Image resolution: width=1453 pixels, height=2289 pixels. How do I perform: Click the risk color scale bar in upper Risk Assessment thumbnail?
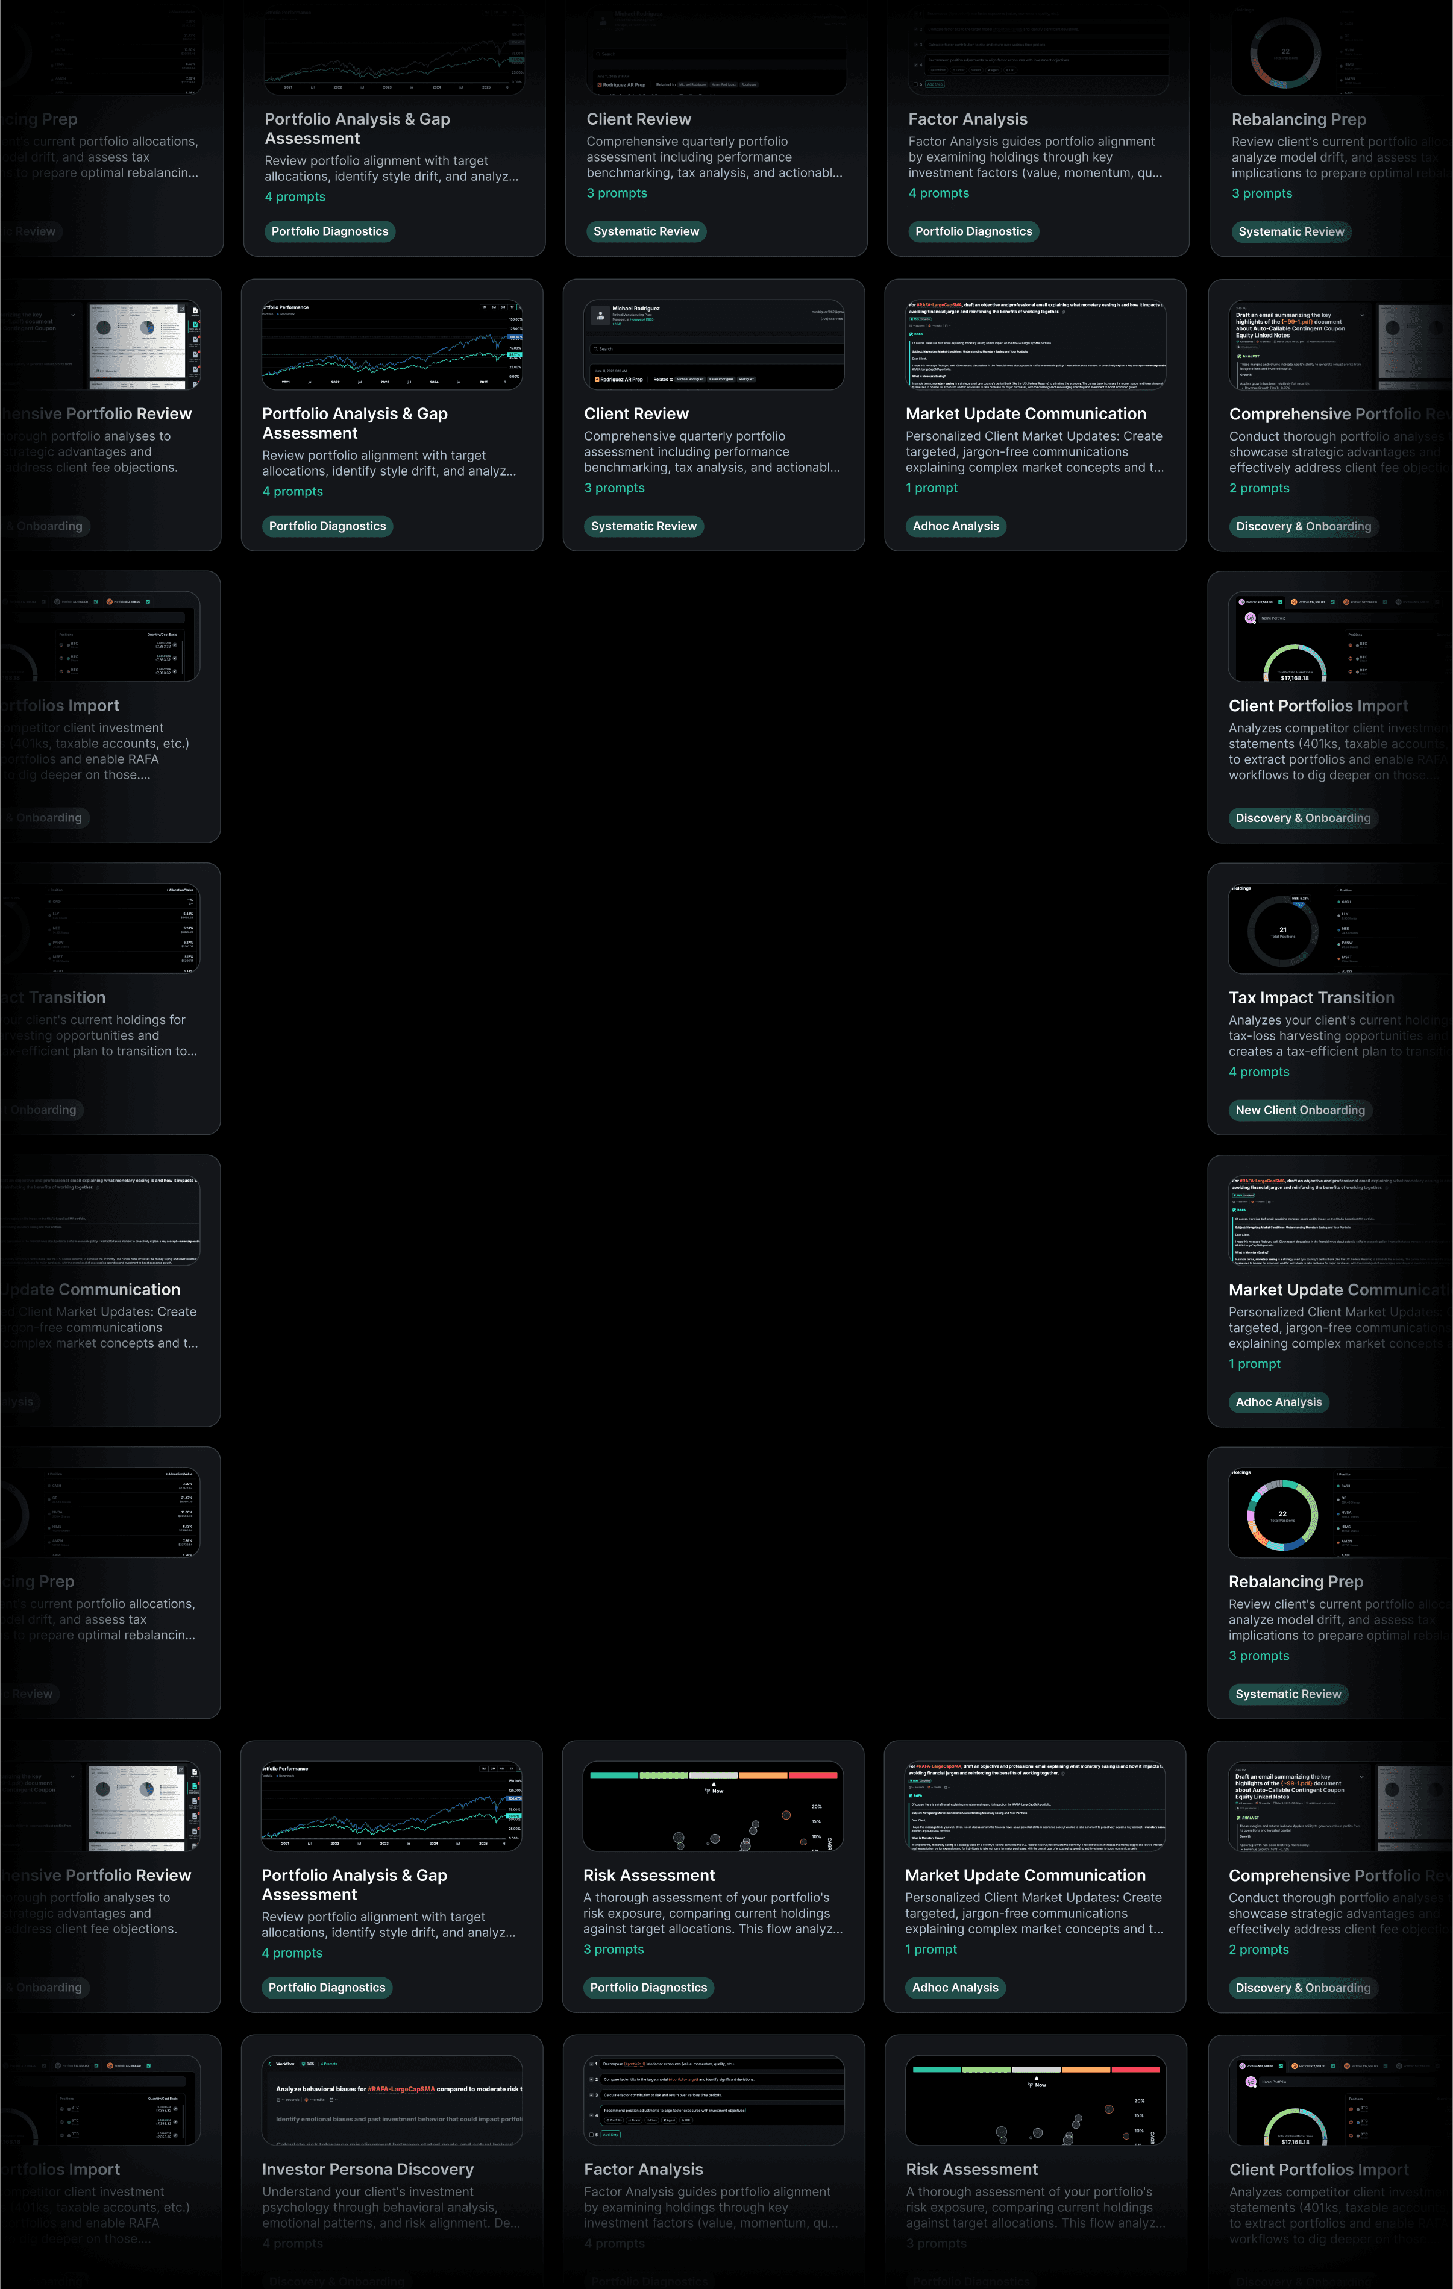coord(713,1775)
